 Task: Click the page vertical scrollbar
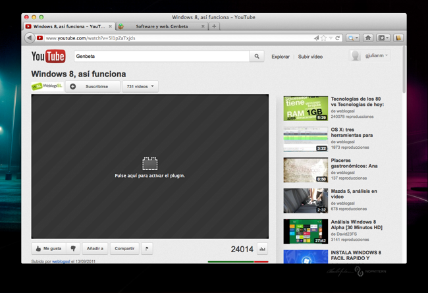click(x=404, y=70)
